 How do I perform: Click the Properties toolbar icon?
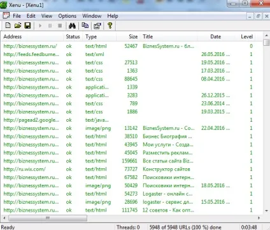[97, 25]
